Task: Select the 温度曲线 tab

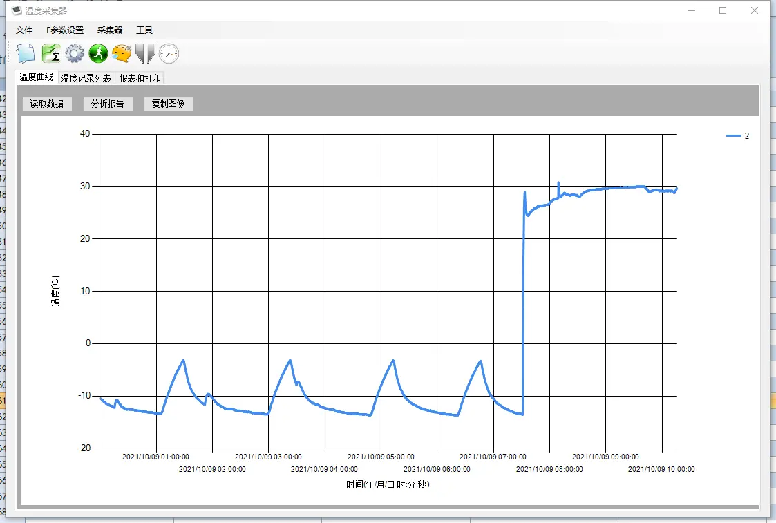Action: 36,77
